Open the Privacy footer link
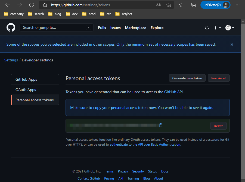 (123, 171)
